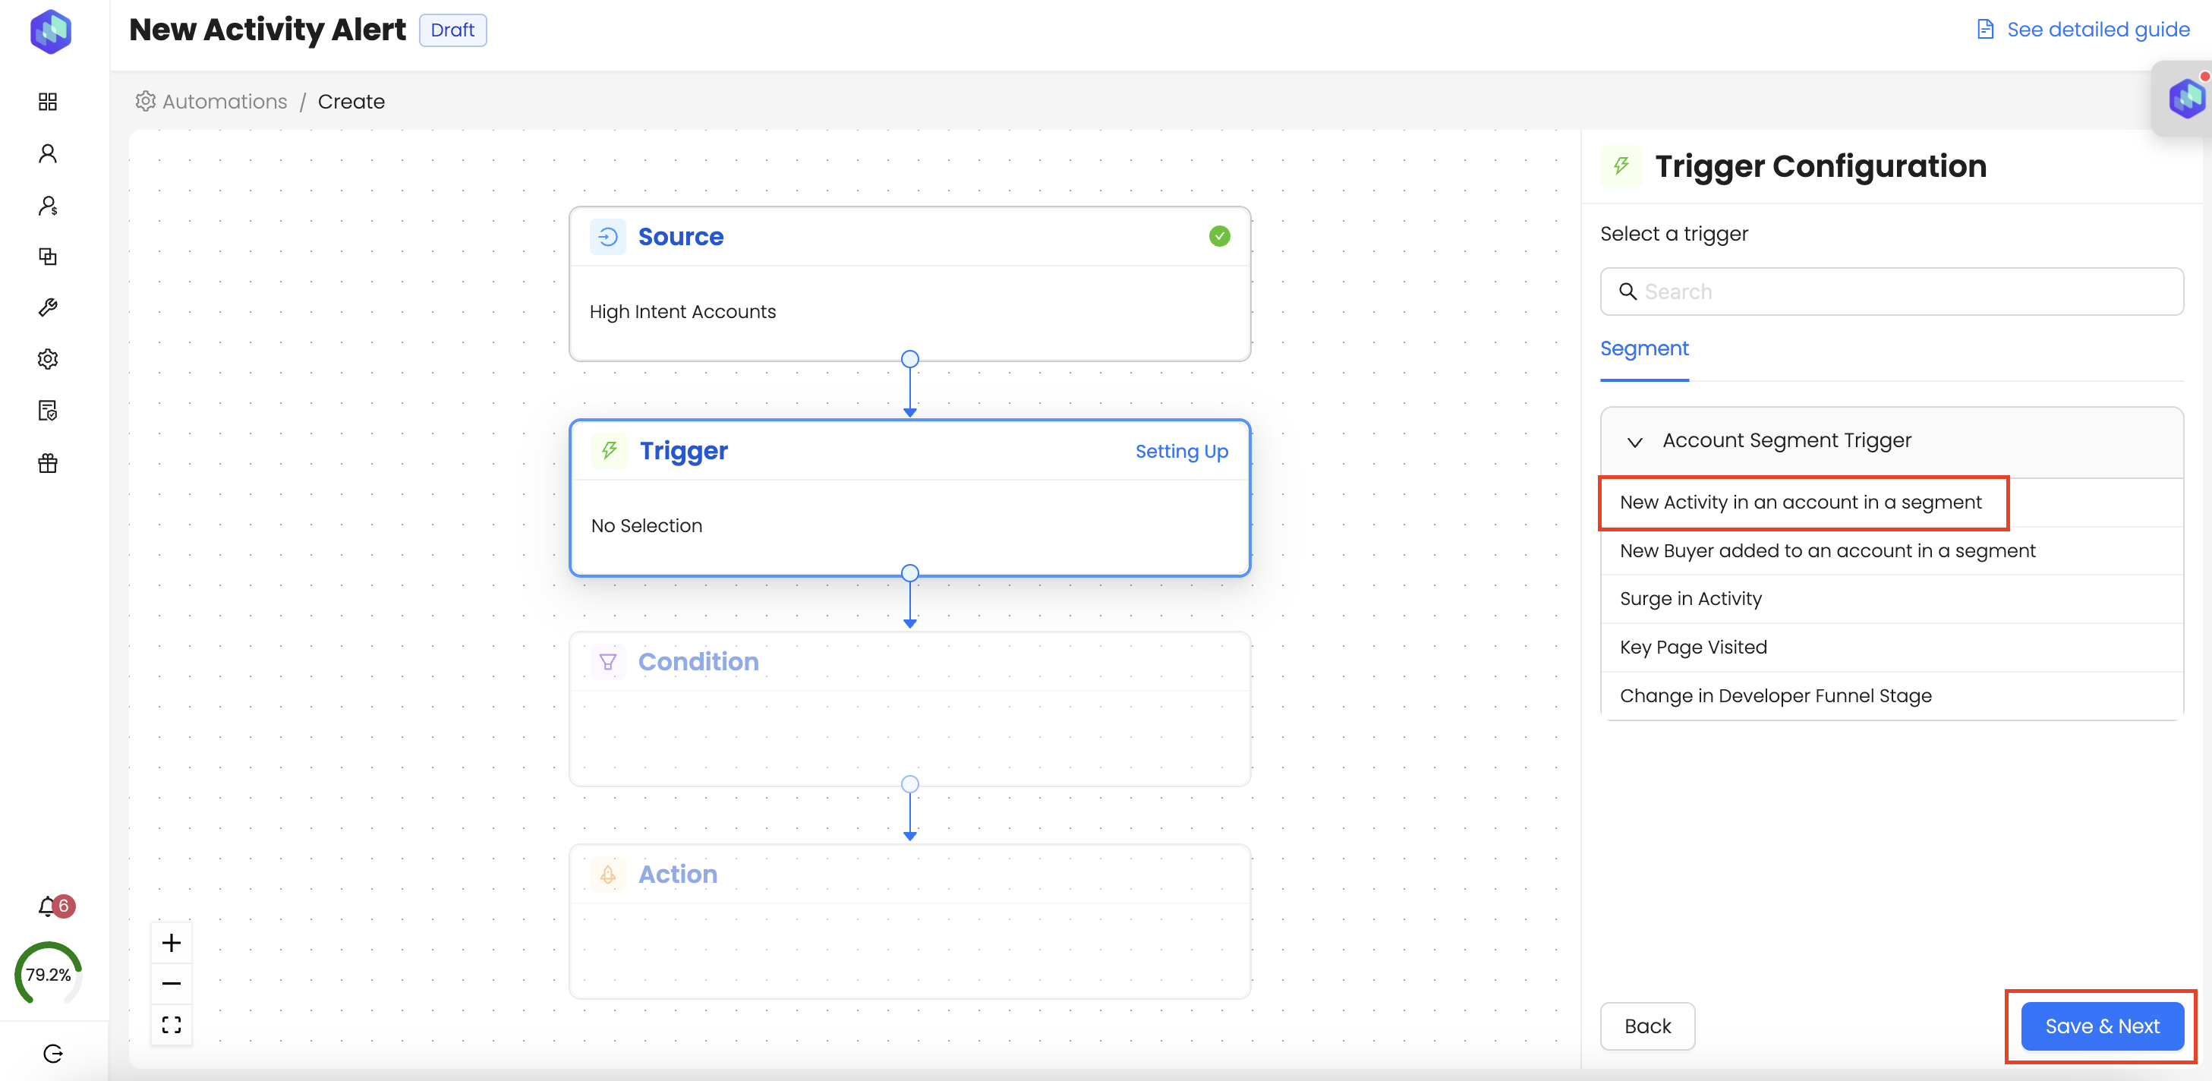
Task: Zoom in the canvas with plus button
Action: [172, 943]
